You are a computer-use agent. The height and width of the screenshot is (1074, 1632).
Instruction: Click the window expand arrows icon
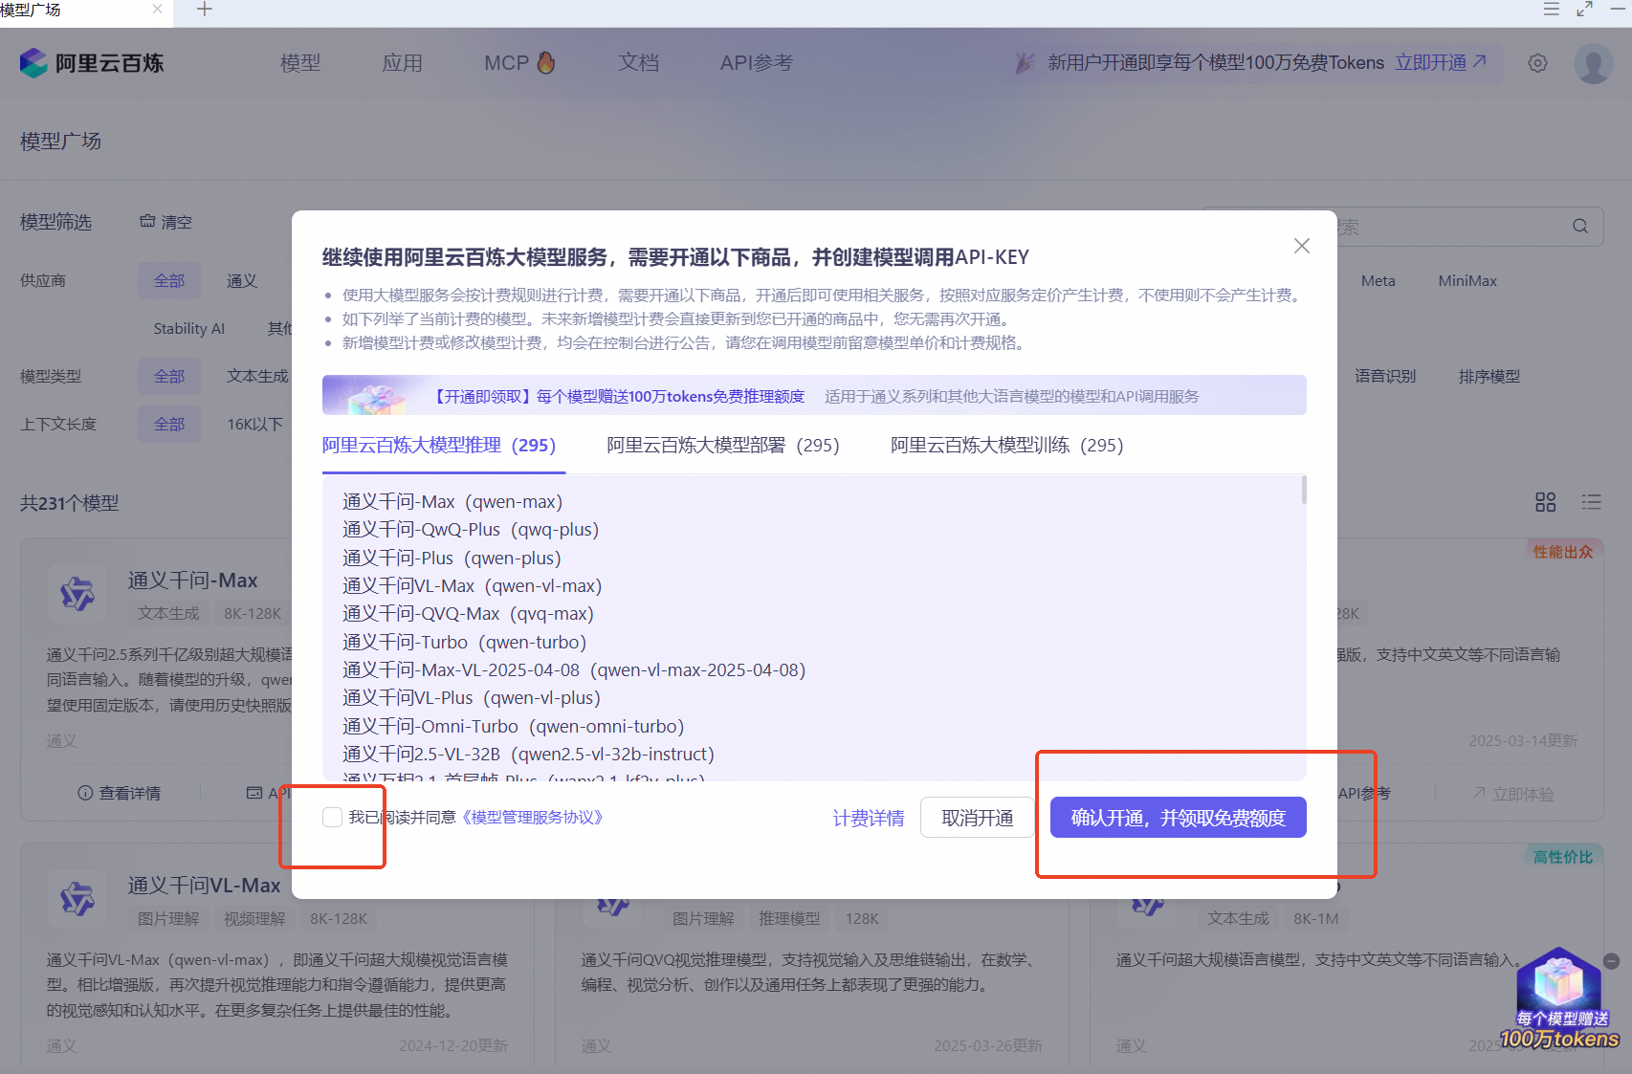click(1585, 10)
